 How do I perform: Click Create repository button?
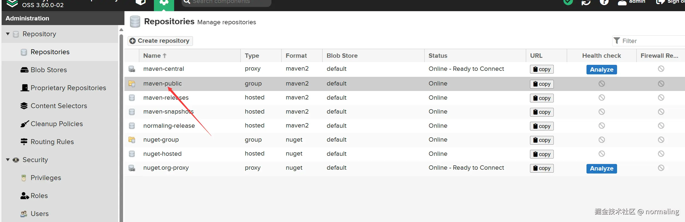[160, 41]
